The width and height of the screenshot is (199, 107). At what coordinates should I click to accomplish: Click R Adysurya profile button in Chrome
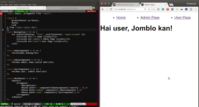[191, 4]
